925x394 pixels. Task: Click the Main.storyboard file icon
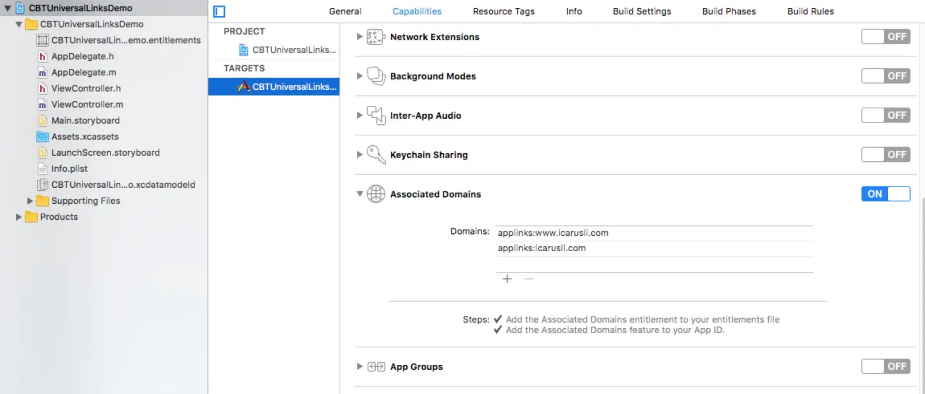(x=43, y=120)
